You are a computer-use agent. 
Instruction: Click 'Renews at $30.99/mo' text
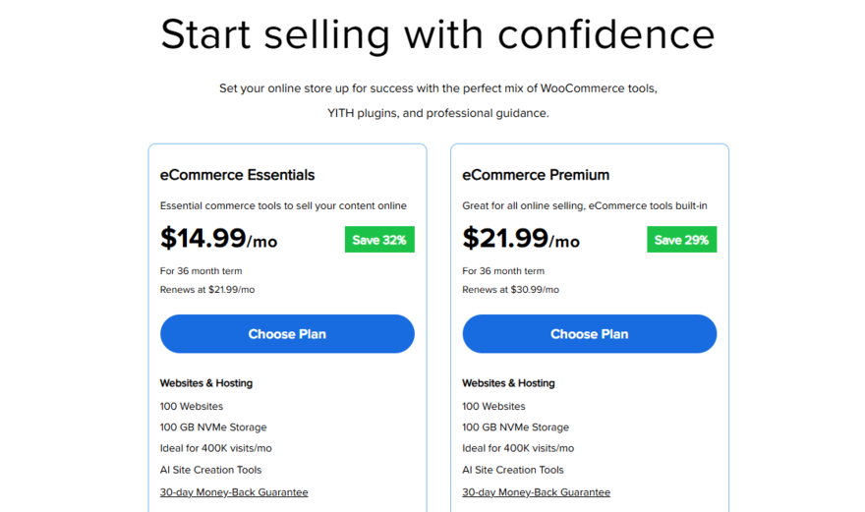(510, 290)
